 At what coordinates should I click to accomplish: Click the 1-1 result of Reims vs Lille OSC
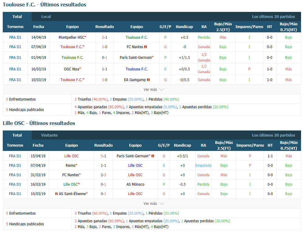[x=103, y=166]
